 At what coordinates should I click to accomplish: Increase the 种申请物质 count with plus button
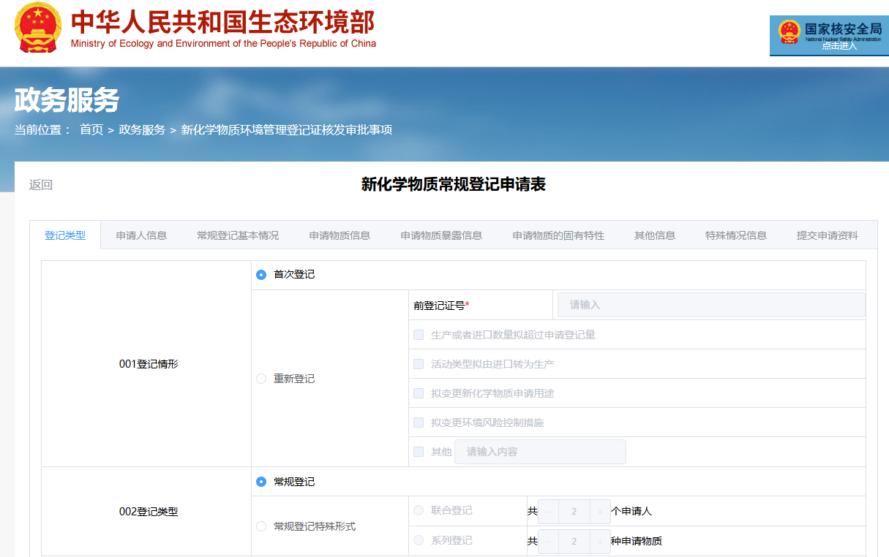click(x=600, y=541)
